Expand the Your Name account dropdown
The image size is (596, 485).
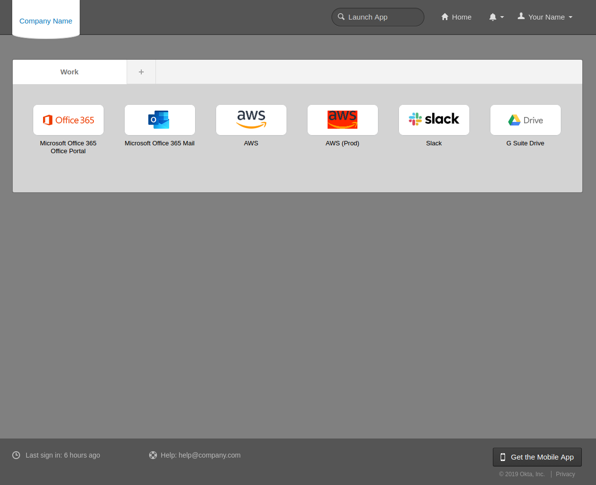(545, 17)
